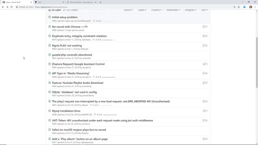
Task: Open the Projects filter dropdown
Action: coord(156,10)
